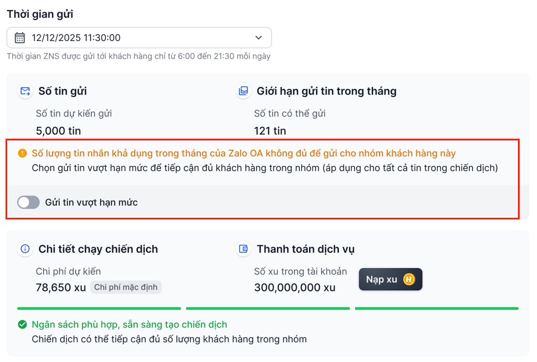The height and width of the screenshot is (362, 537).
Task: Click the 78,650 xu estimated cost
Action: [61, 288]
